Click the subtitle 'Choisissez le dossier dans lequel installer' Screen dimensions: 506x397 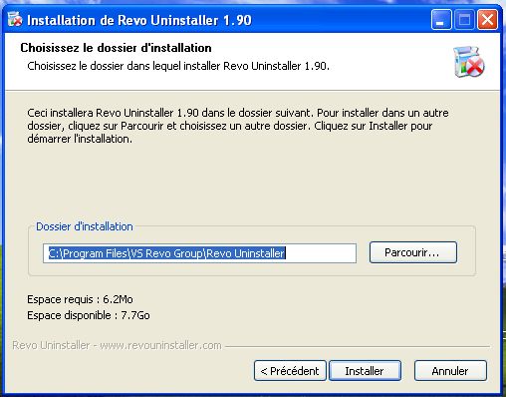tap(178, 66)
